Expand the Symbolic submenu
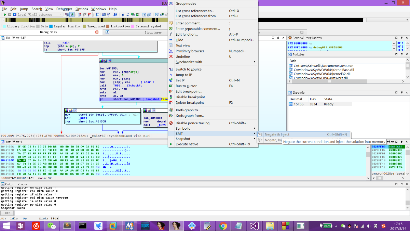Screen dimensions: 410x231 pyautogui.click(x=213, y=128)
